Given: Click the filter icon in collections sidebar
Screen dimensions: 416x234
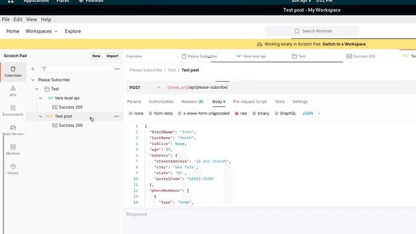Looking at the screenshot, I should click(x=44, y=69).
